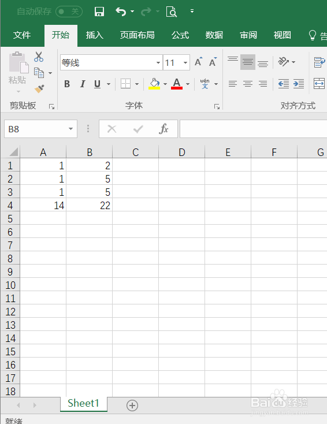Switch to the 数据 Data tab
The image size is (327, 424).
click(214, 35)
